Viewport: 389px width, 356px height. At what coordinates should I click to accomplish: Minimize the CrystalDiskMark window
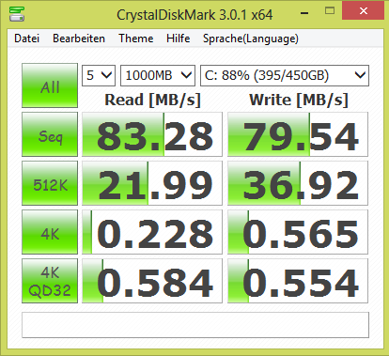click(x=304, y=11)
